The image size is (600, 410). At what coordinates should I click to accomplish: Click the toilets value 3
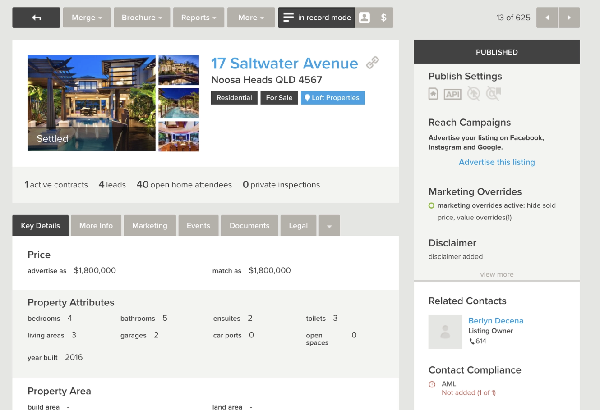(335, 318)
